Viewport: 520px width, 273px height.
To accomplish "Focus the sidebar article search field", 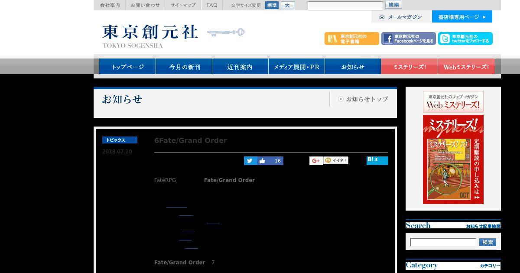I will tap(443, 242).
